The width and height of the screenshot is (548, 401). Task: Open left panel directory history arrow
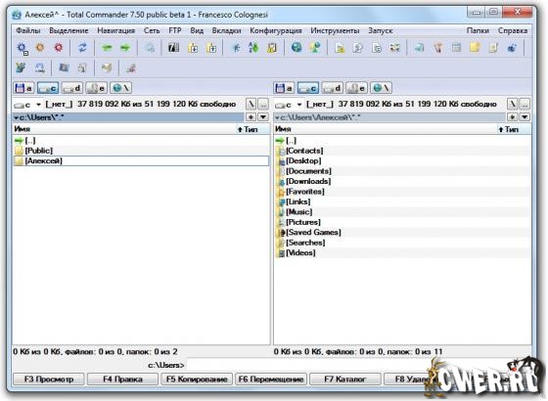point(263,117)
